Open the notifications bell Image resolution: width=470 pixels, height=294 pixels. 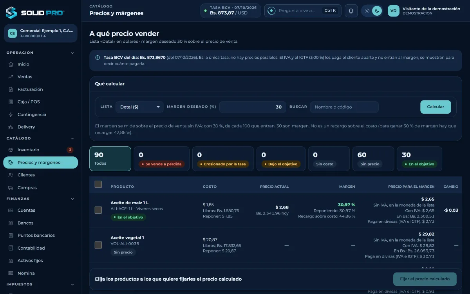pos(351,11)
